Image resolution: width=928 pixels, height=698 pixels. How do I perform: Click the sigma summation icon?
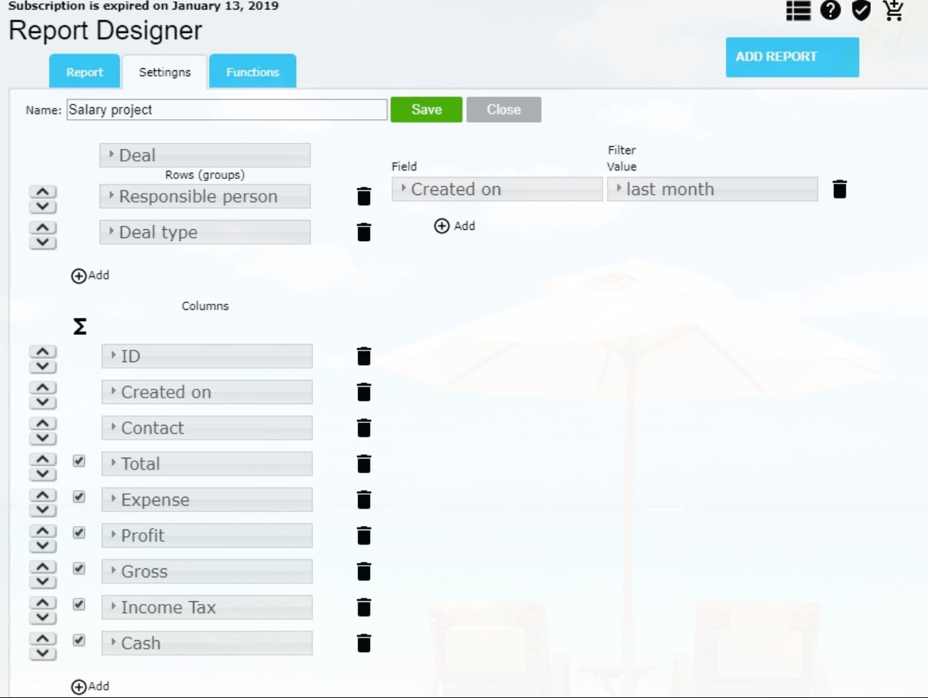click(80, 326)
